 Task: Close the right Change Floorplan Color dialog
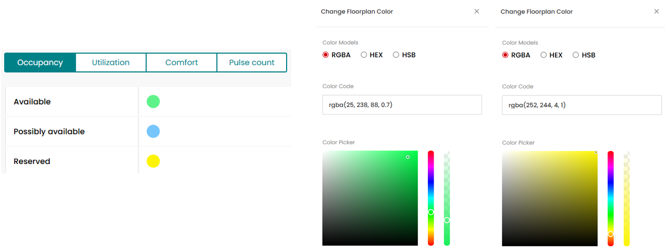point(656,11)
